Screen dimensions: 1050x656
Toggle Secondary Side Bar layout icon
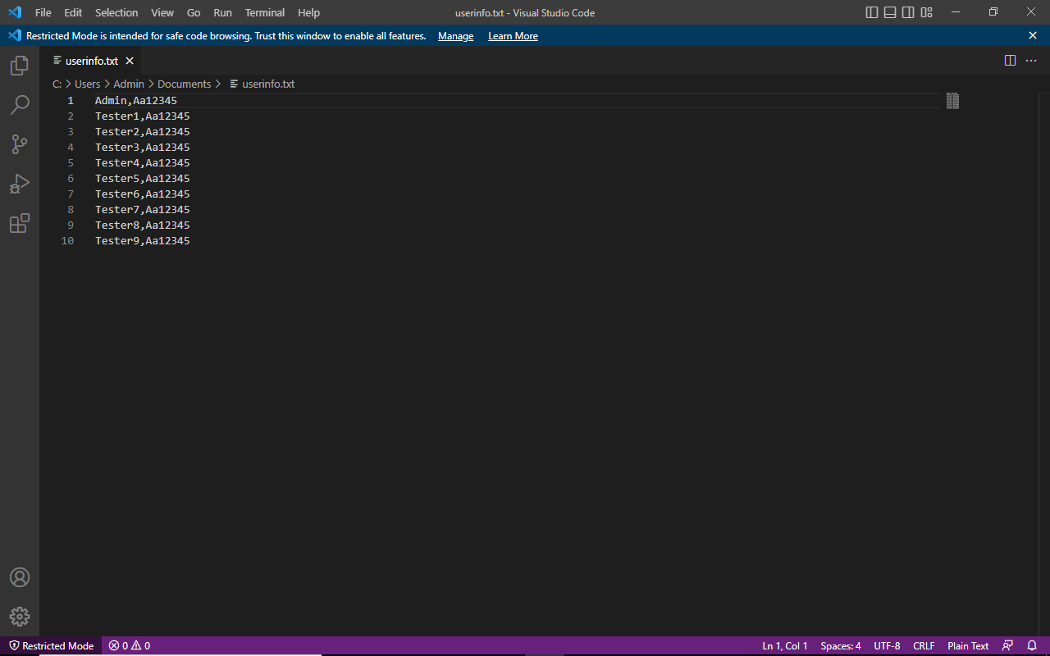click(x=908, y=12)
